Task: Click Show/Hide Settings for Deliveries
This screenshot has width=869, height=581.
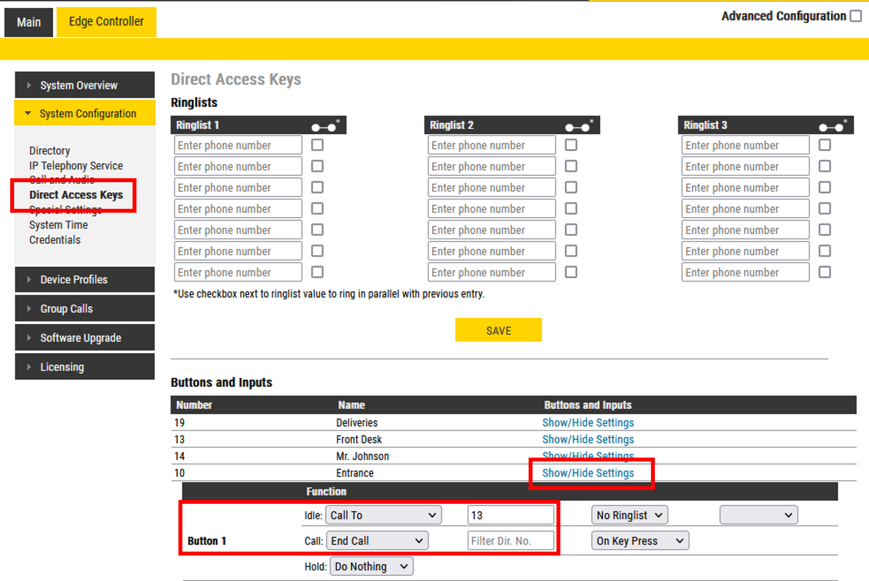Action: (x=588, y=422)
